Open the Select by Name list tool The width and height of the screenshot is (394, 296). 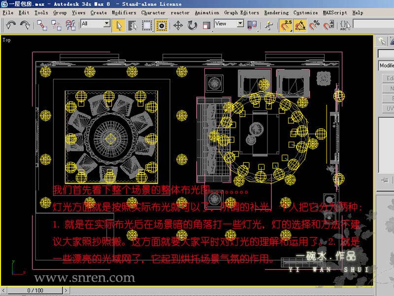(x=132, y=26)
